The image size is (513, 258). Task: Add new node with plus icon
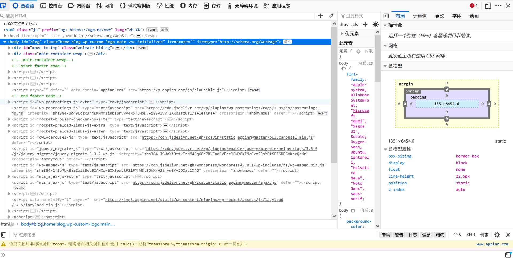coord(321,16)
